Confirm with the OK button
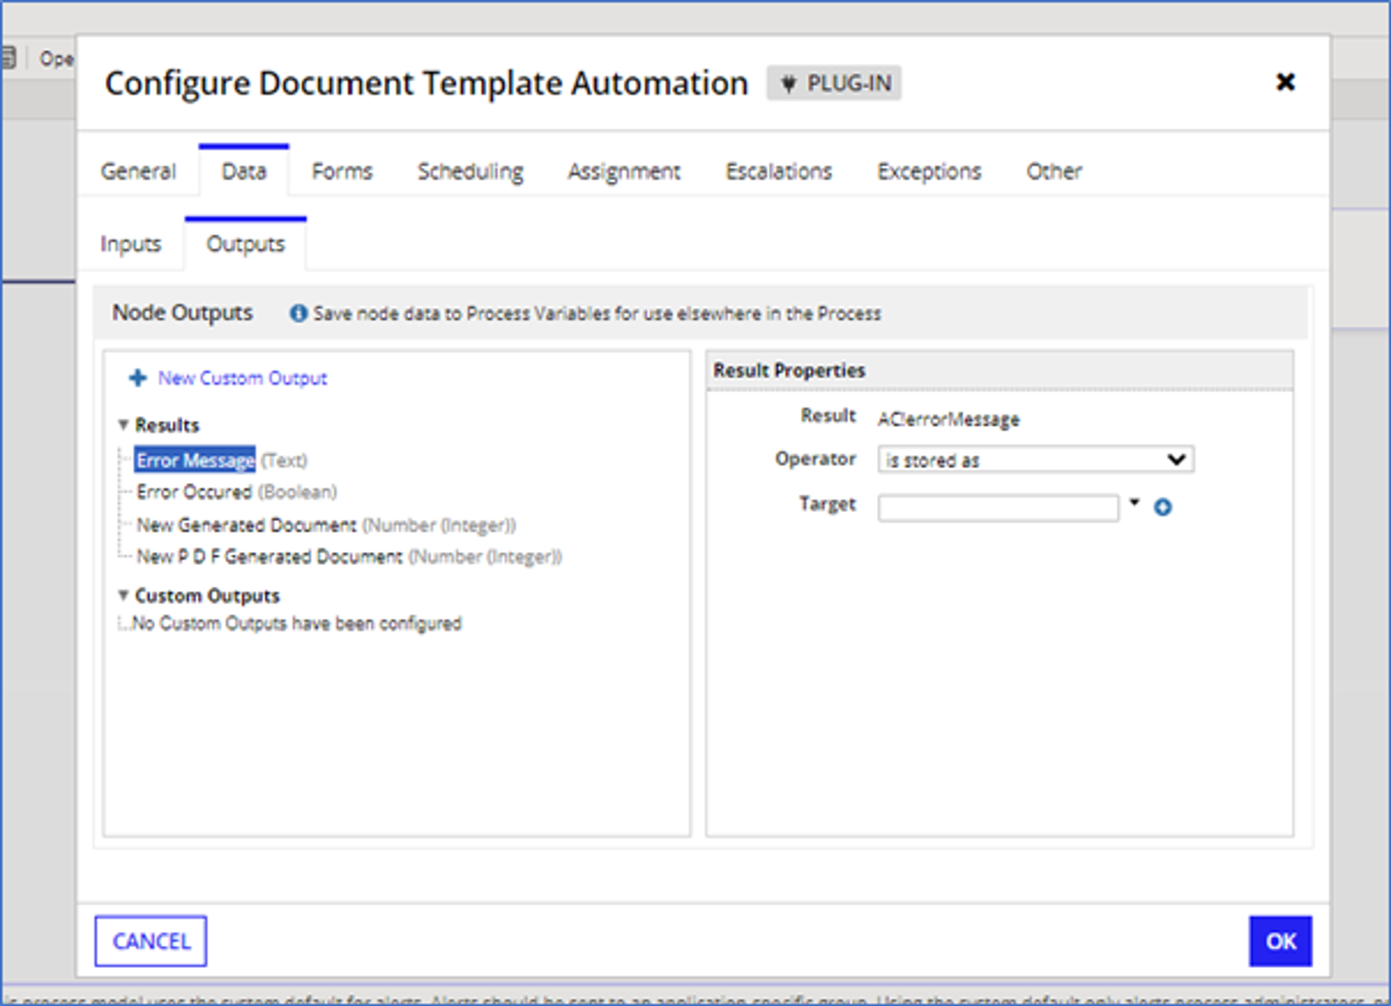The width and height of the screenshot is (1391, 1006). coord(1281,941)
